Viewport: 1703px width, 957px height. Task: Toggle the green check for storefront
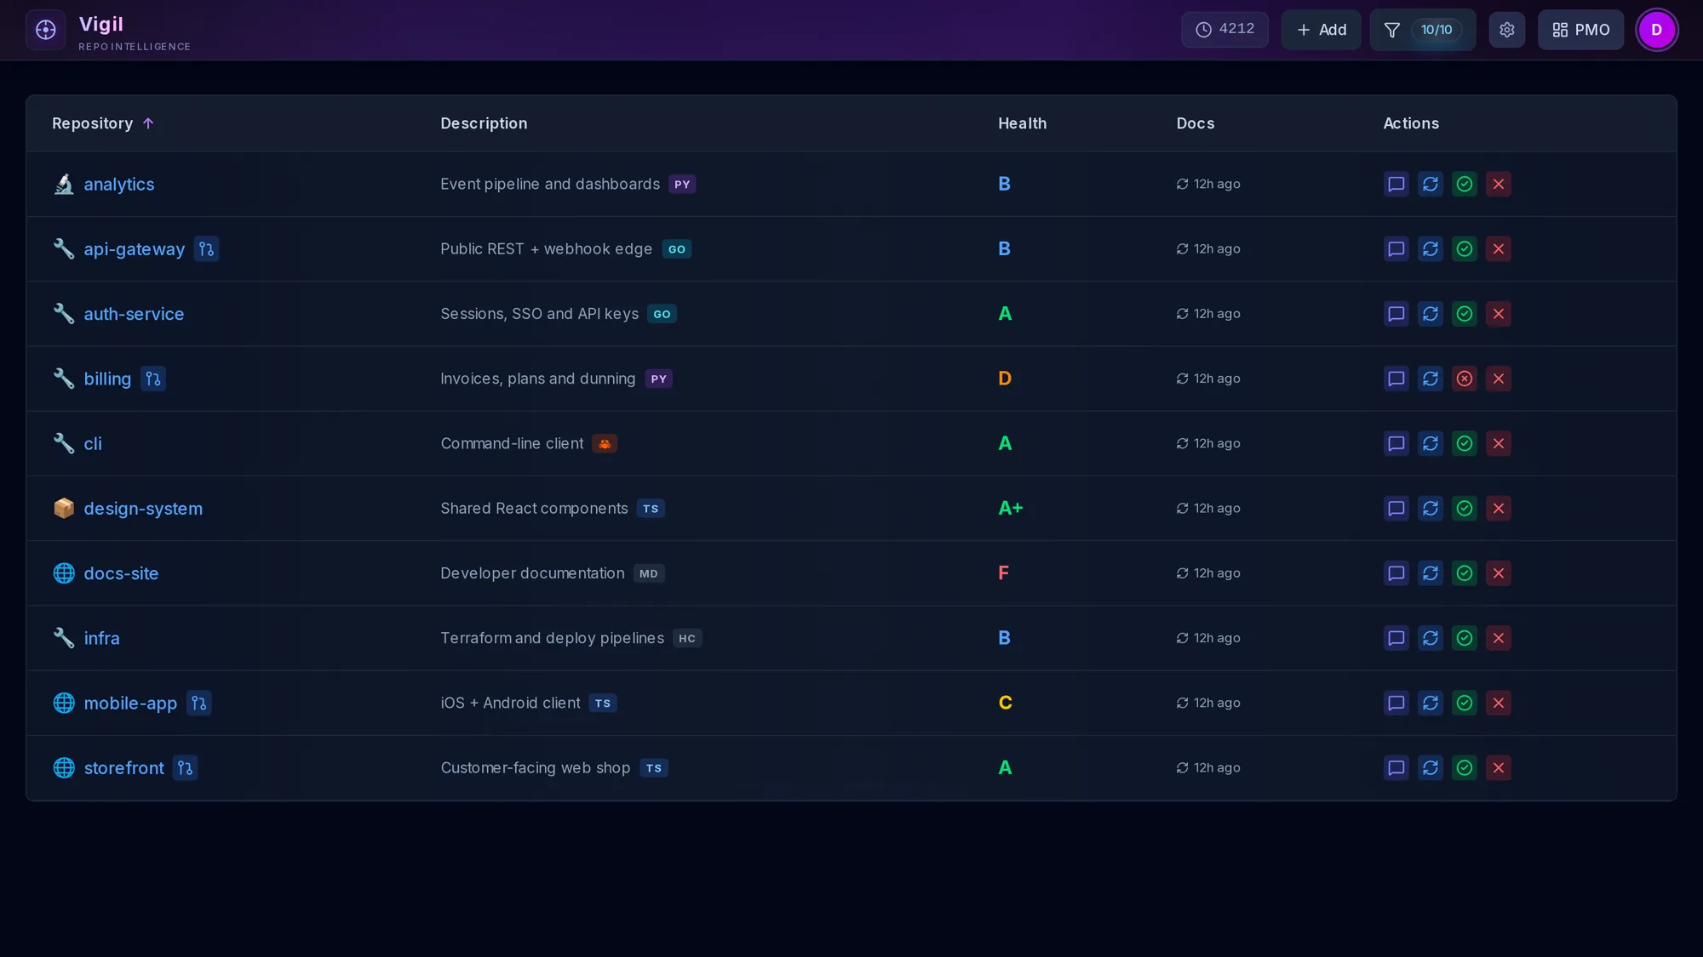tap(1465, 768)
